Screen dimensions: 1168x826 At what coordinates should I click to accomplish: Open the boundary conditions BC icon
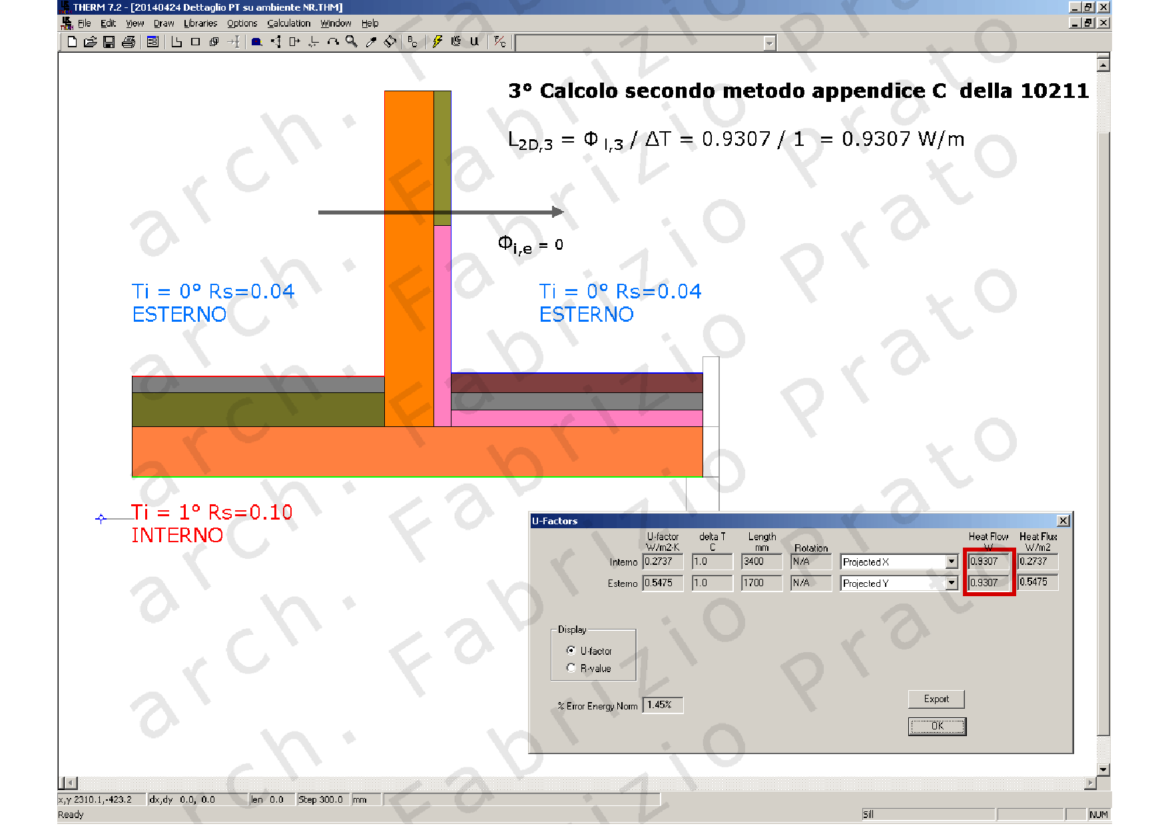(x=413, y=42)
